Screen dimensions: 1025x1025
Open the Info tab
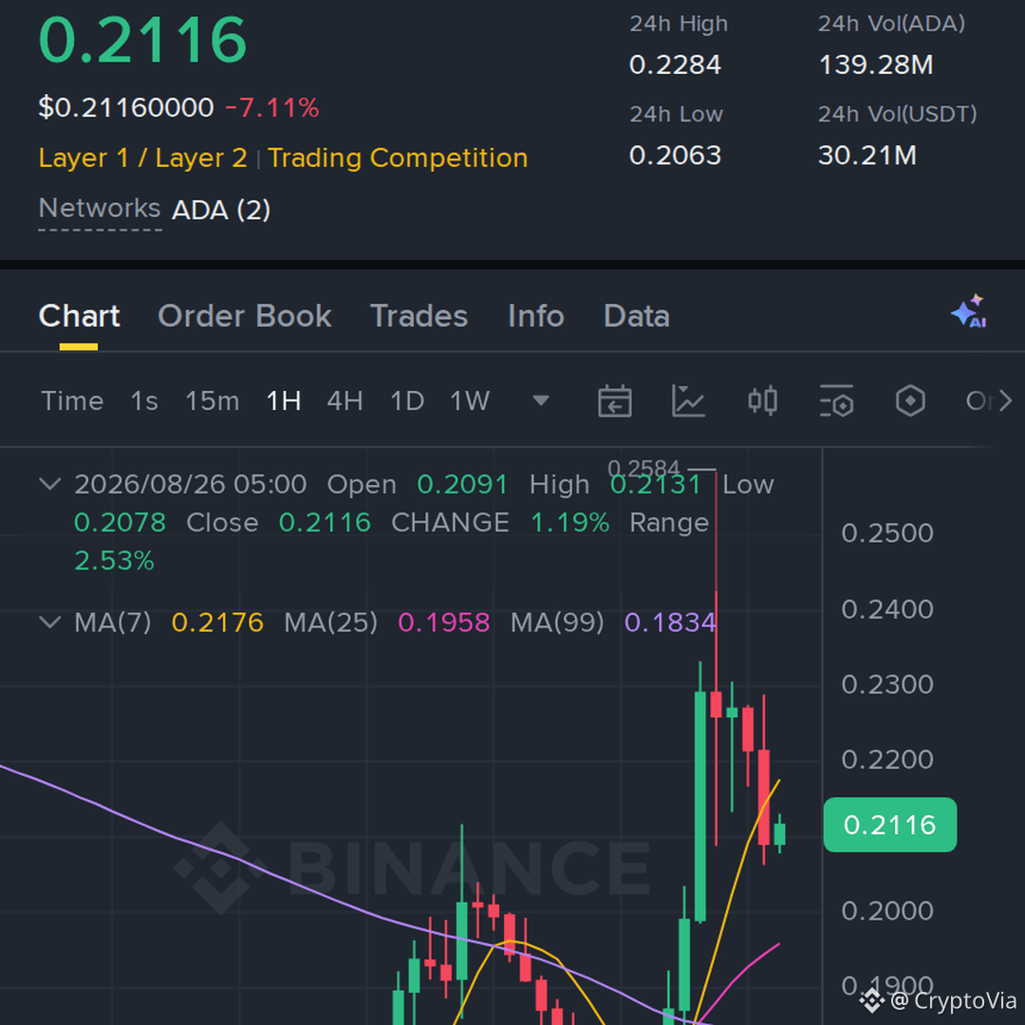536,316
